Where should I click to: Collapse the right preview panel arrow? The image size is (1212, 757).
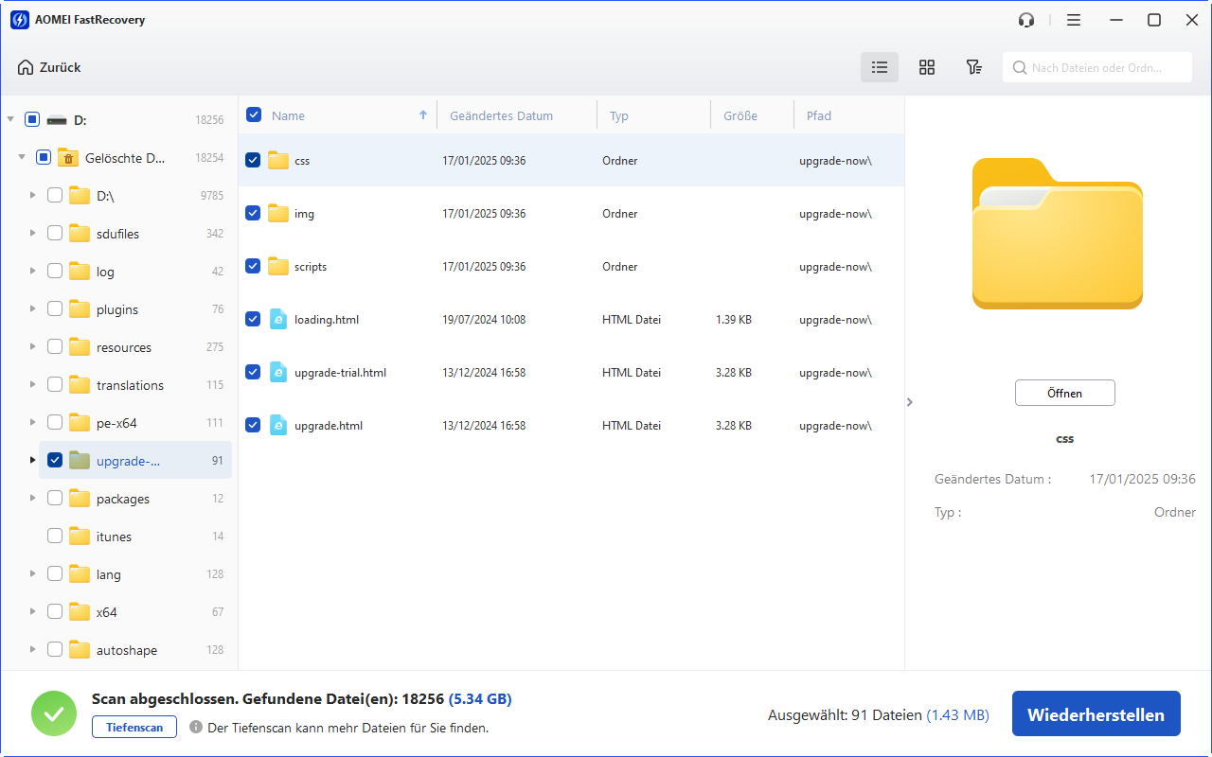click(910, 402)
